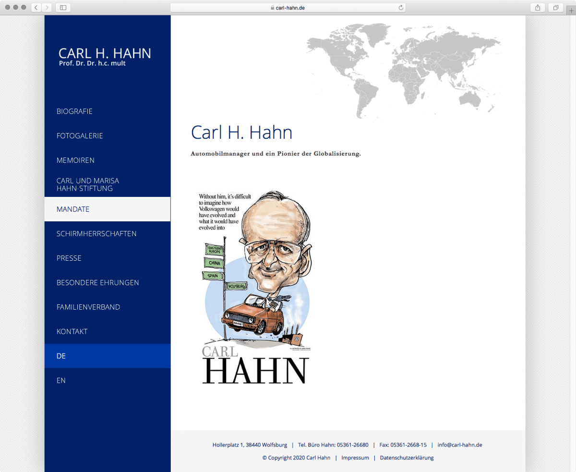This screenshot has width=576, height=472.
Task: Click the Safari back arrow button
Action: click(x=36, y=8)
